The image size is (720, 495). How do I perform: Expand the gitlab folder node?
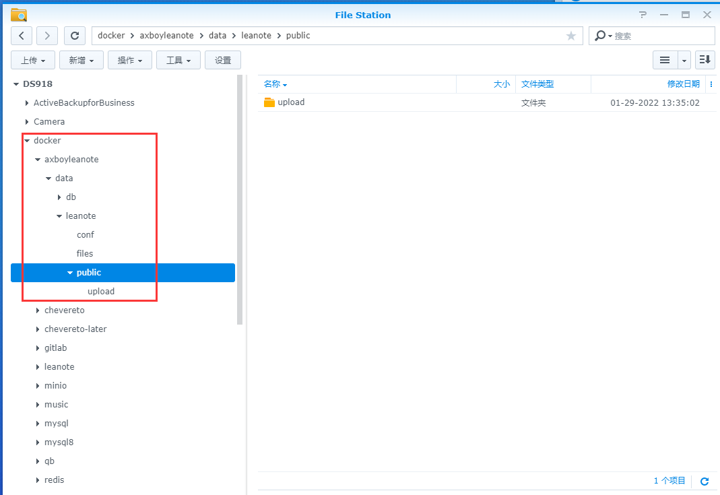[38, 348]
